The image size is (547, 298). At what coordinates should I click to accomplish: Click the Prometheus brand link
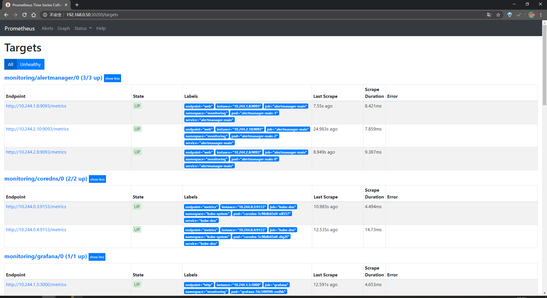point(20,28)
